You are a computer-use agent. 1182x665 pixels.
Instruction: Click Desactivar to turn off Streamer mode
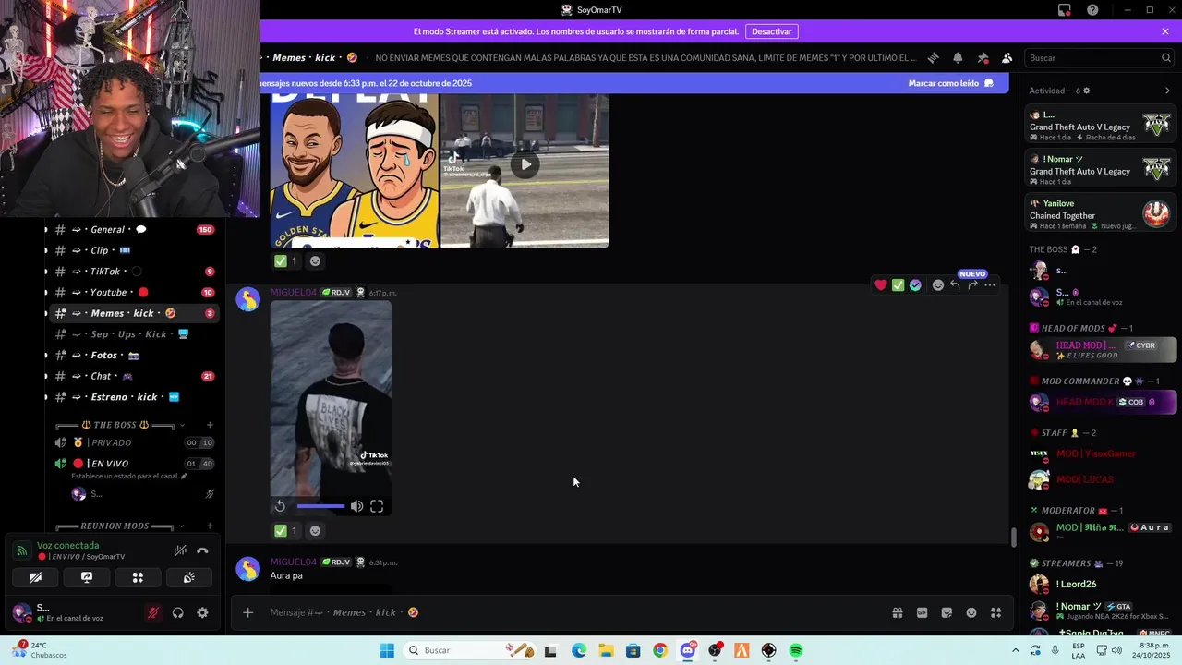click(x=771, y=31)
